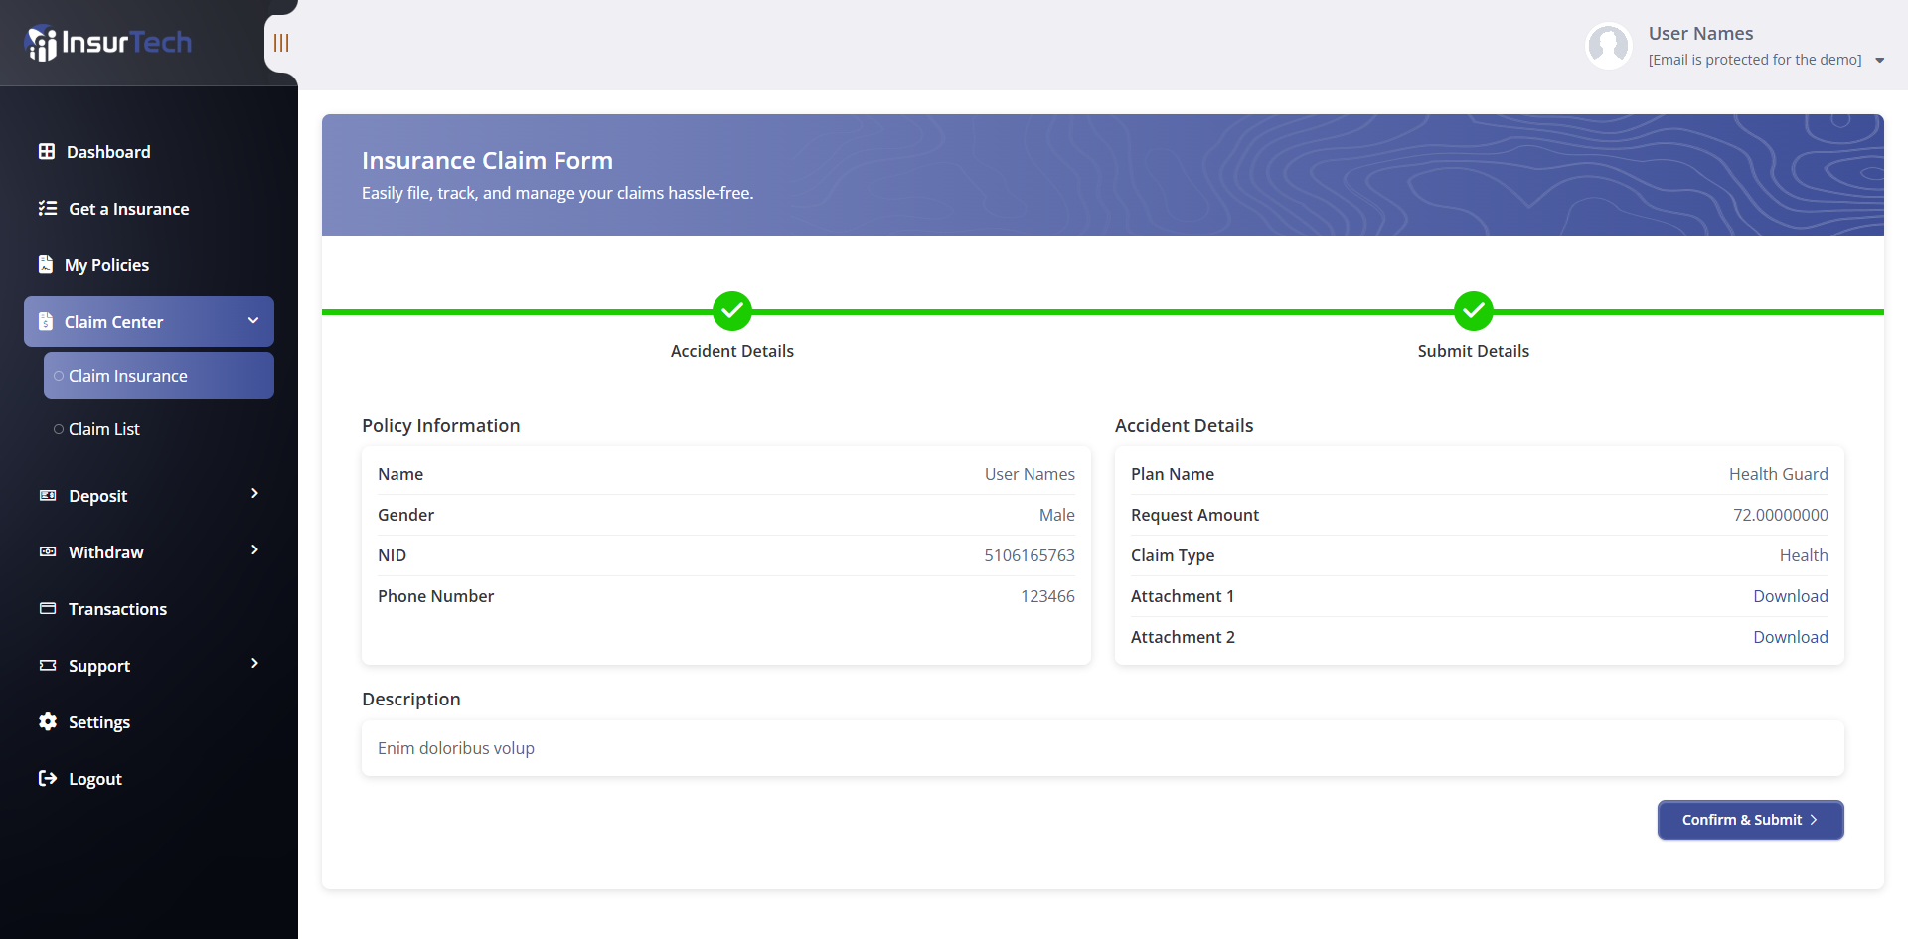Collapse the Claim Center menu chevron
The image size is (1908, 939).
click(253, 320)
